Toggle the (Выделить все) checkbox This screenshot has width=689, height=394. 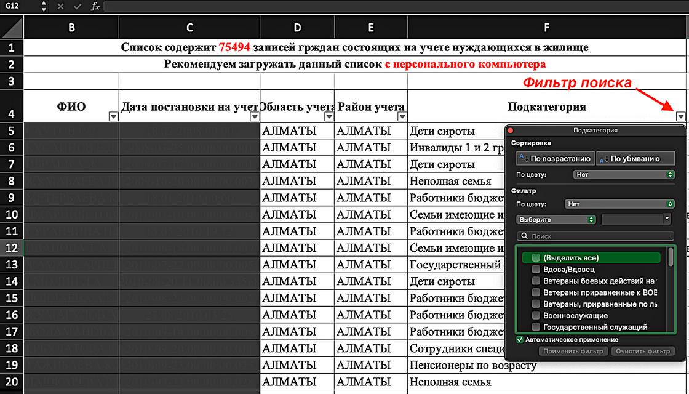coord(536,258)
